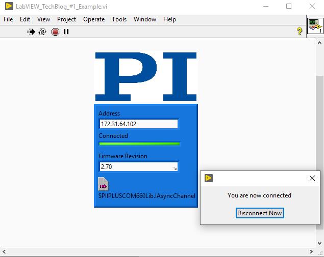Click the resize arrow in Firmware Revision field
This screenshot has width=324, height=257.
pos(175,168)
